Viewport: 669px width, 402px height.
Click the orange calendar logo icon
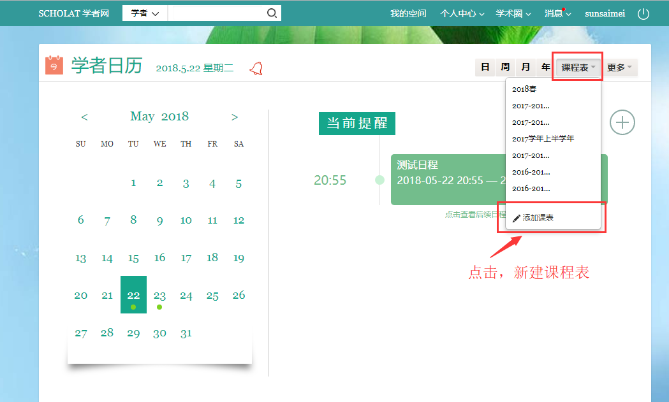54,66
